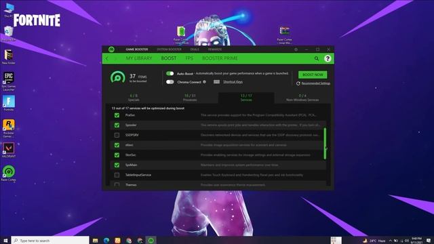Open Chrome icon in the taskbar
Screen dimensions: 434x244
[x=129, y=241]
